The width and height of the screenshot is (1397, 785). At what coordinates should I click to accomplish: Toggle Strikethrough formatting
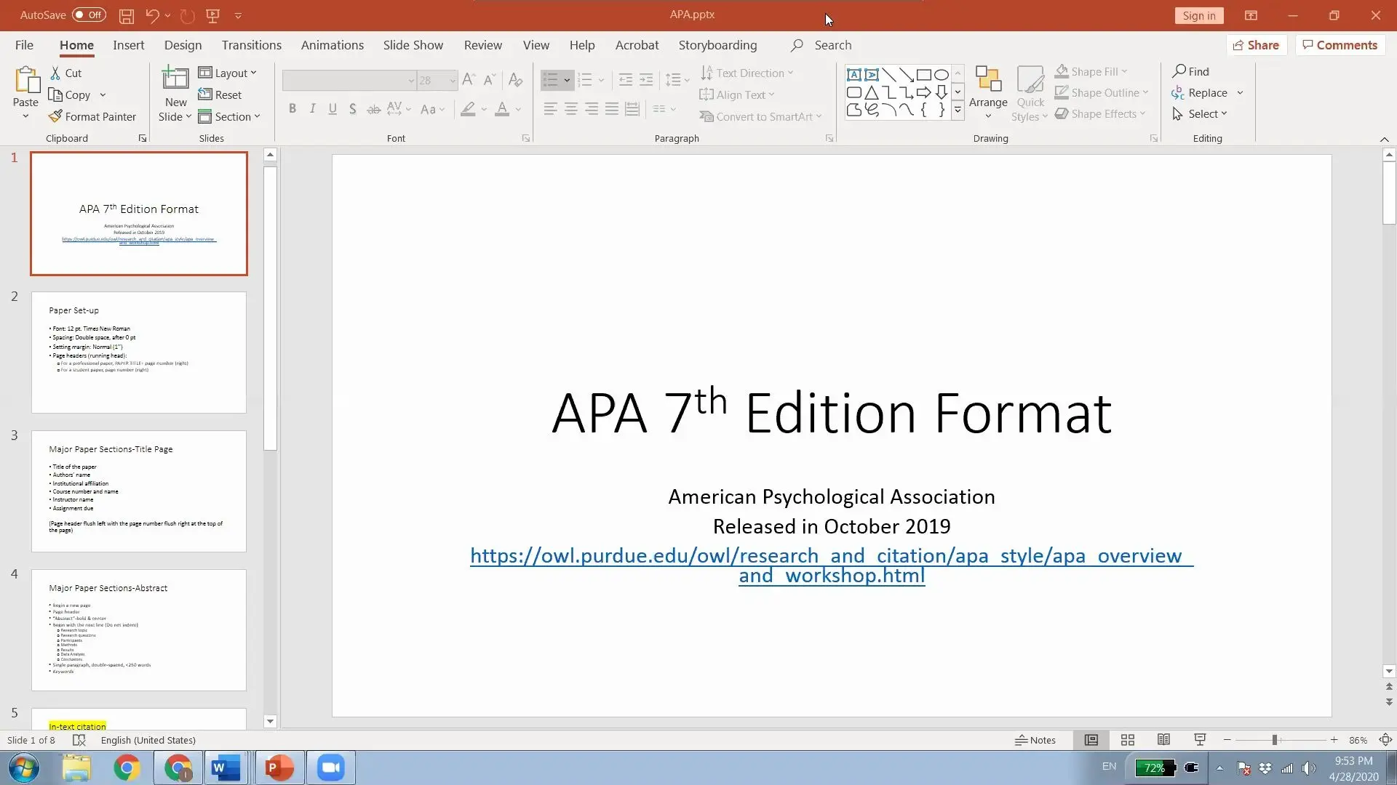[373, 109]
